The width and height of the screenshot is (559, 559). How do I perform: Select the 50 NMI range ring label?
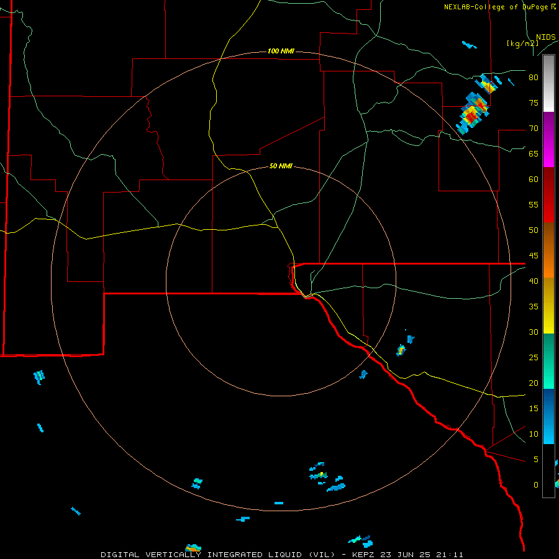coord(281,166)
